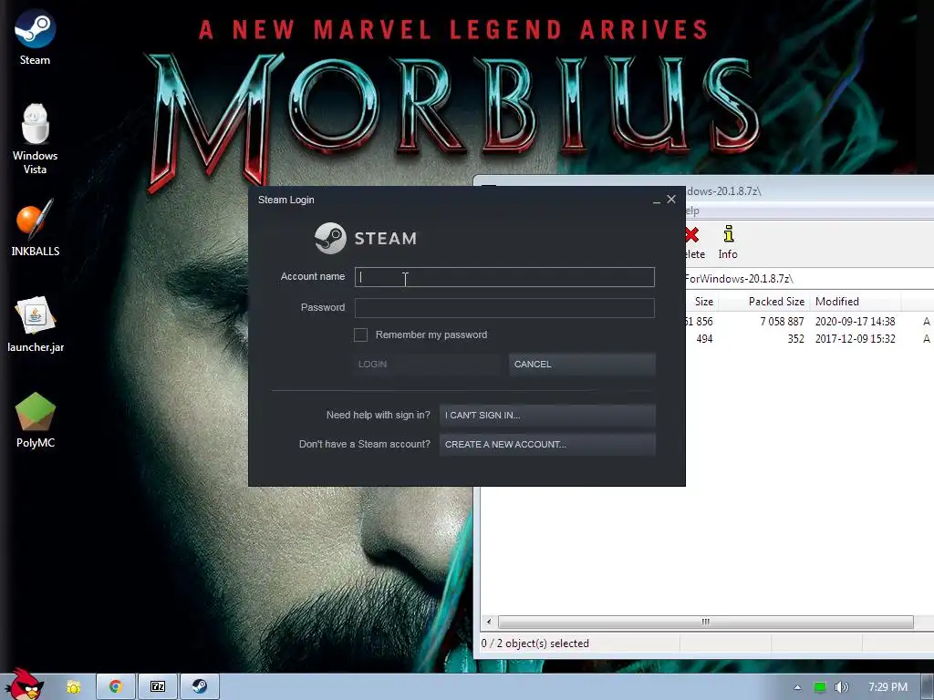Click packed size value 7 058 887

[x=782, y=322]
